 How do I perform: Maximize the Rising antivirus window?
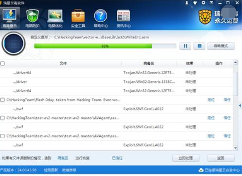(x=228, y=2)
